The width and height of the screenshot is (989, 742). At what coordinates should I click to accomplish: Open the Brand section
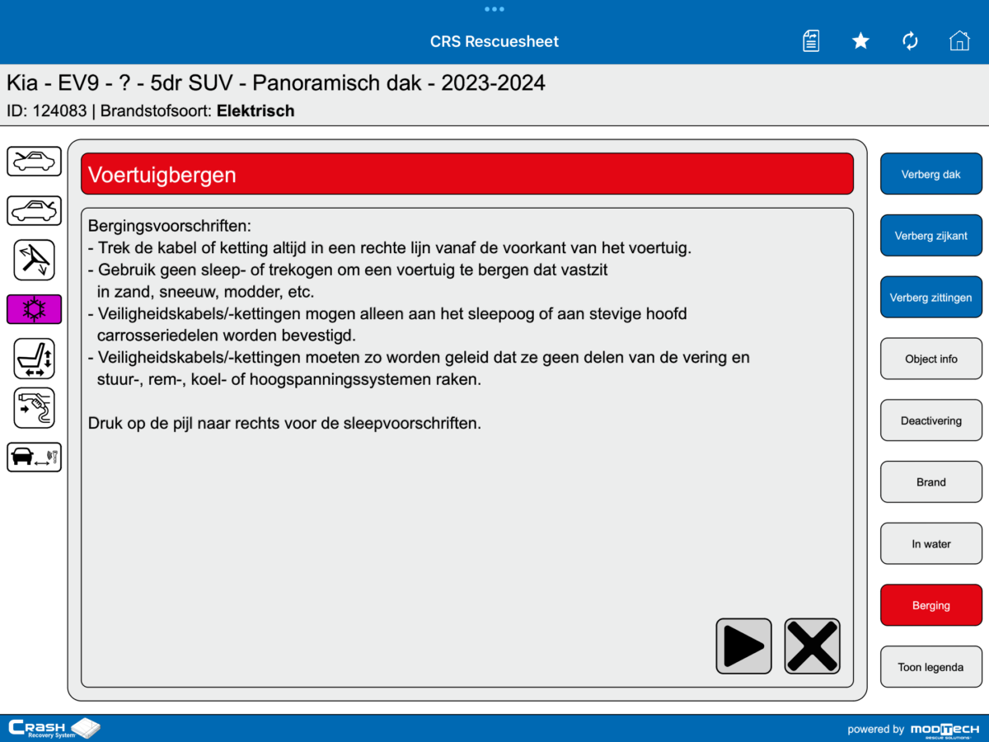coord(931,482)
